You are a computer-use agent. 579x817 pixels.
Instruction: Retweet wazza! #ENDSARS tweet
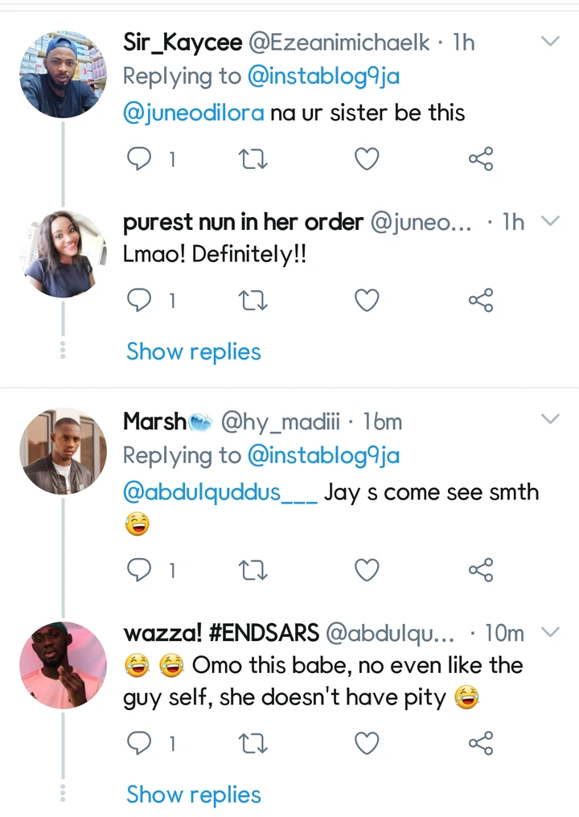pos(254,744)
